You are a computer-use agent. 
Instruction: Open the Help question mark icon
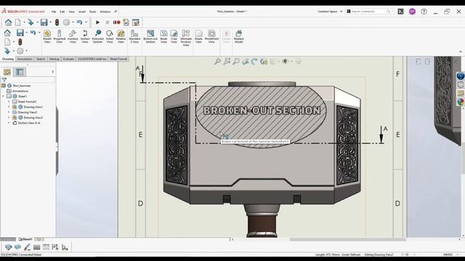(x=424, y=12)
